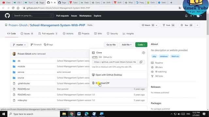Click the browser reload icon
The height and width of the screenshot is (117, 209).
13,8
